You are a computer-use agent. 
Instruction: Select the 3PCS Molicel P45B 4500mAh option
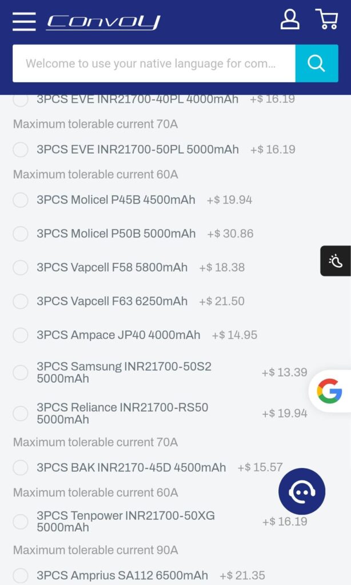[20, 201]
